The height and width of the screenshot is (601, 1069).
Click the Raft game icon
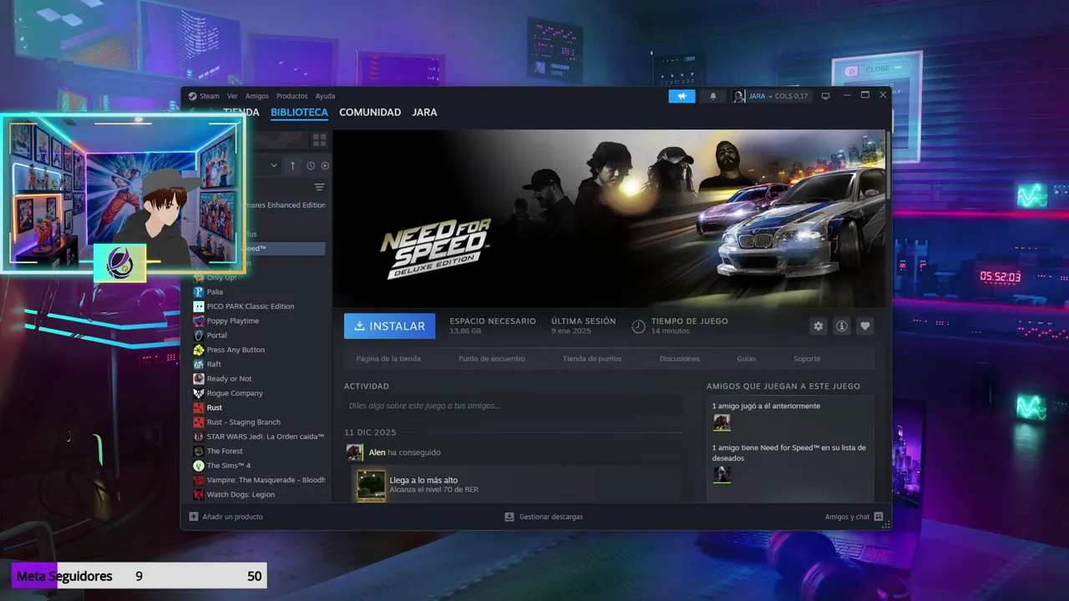(199, 364)
